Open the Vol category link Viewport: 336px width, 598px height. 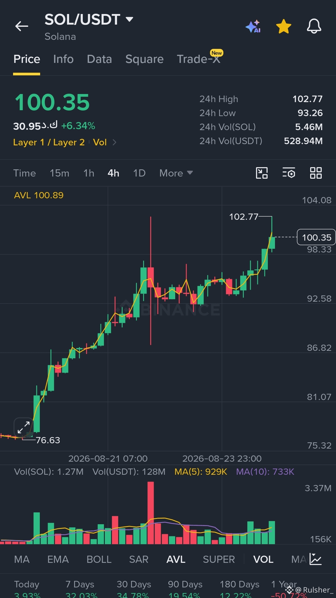[100, 142]
